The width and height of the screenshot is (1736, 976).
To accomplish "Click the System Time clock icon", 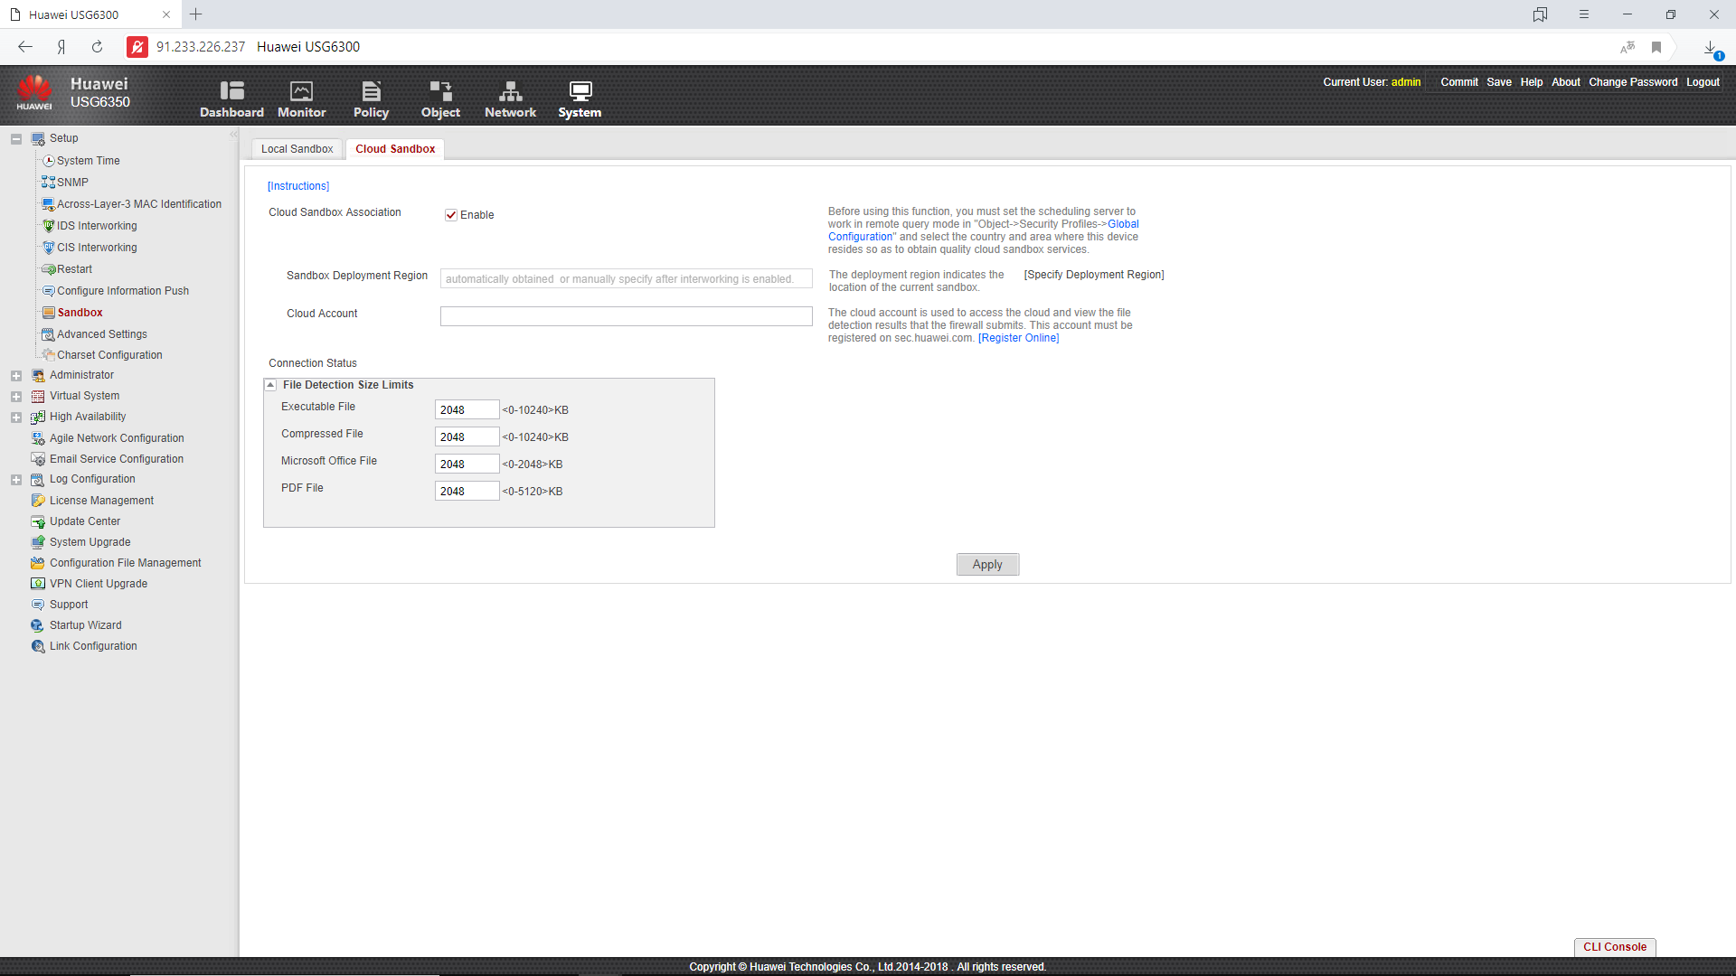I will point(49,161).
